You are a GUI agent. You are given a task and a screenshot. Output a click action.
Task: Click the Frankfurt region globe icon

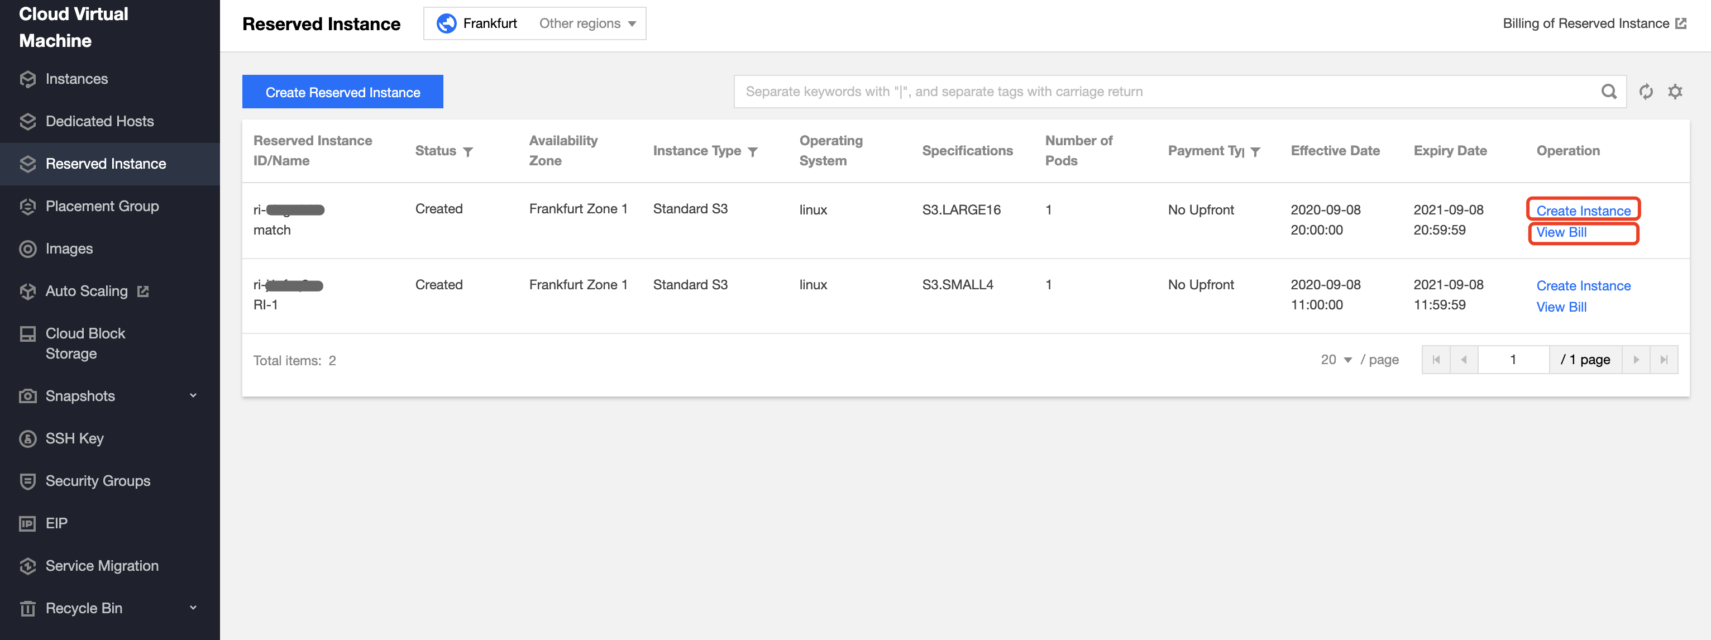click(x=446, y=23)
